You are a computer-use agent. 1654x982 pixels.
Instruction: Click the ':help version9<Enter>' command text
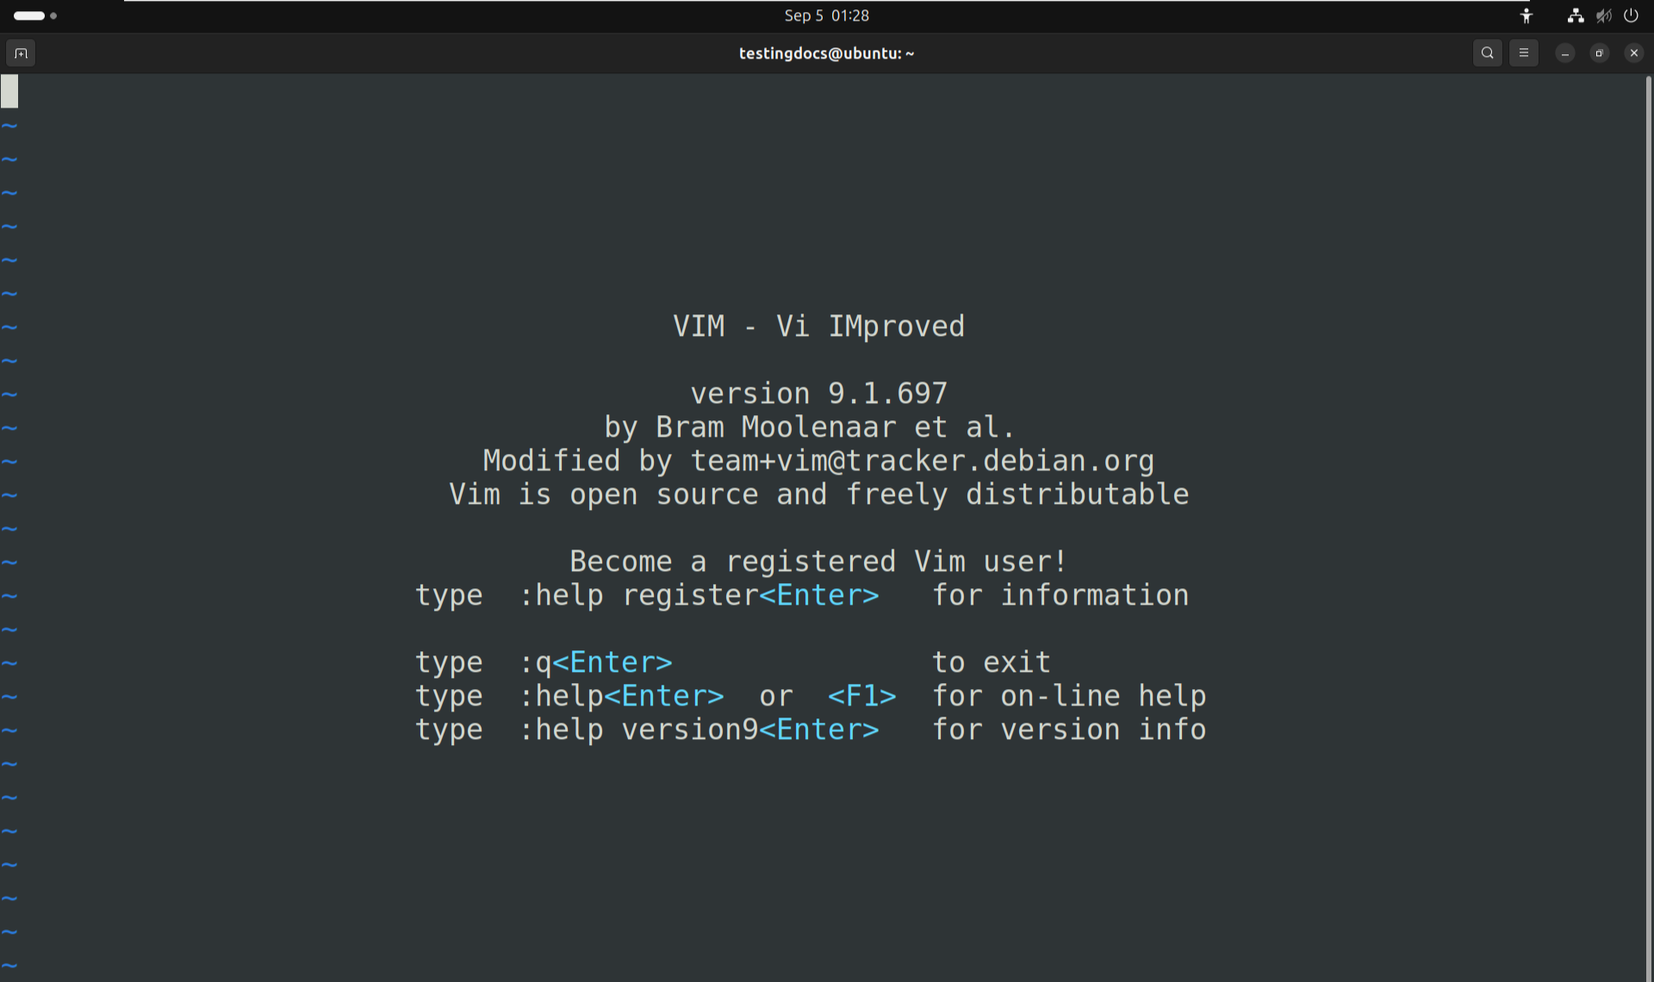699,730
